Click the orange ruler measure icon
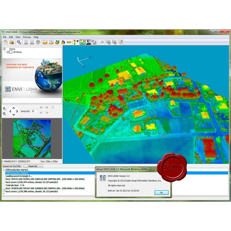Viewport: 231px width, 231px height. (x=69, y=42)
